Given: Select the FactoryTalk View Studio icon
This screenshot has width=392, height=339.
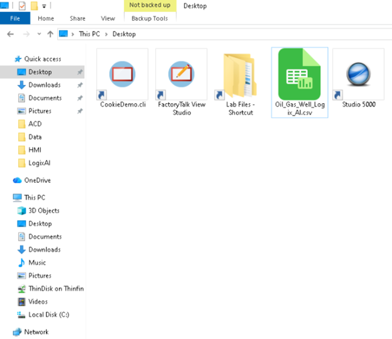Looking at the screenshot, I should pos(182,74).
